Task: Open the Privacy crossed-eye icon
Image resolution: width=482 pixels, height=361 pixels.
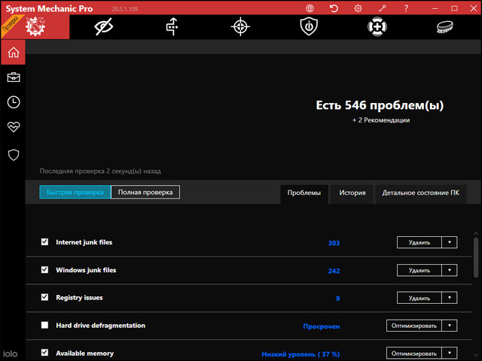Action: (102, 27)
